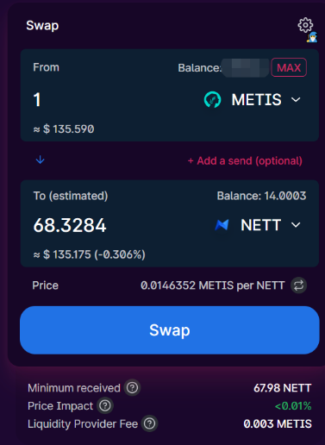
Task: Click the From amount input showing 1
Action: [x=115, y=100]
